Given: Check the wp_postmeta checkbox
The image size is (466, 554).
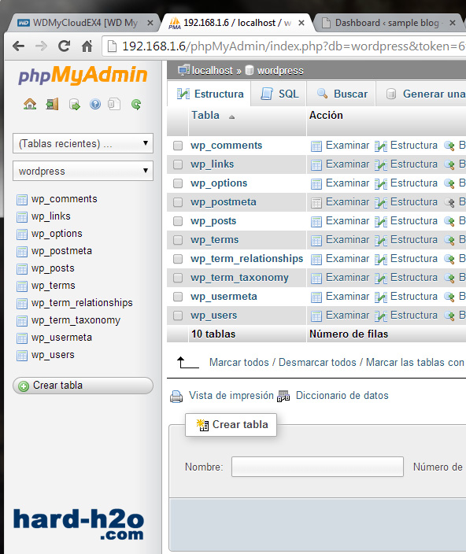Looking at the screenshot, I should (178, 202).
